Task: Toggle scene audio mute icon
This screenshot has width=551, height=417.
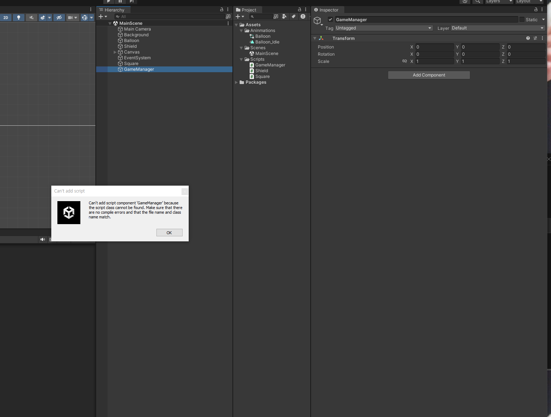Action: point(32,18)
